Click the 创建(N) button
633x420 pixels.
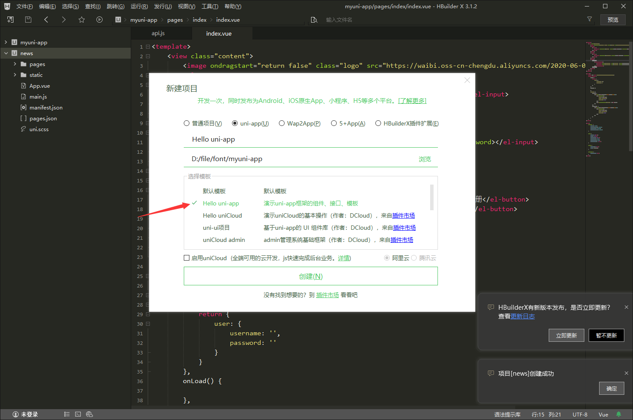(x=311, y=276)
